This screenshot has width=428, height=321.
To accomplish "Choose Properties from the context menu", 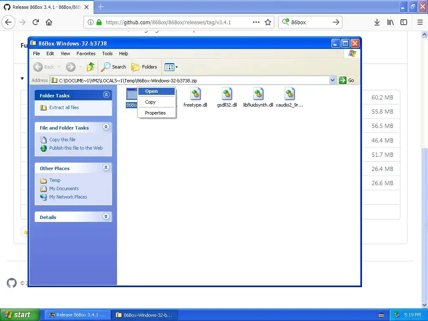I will tap(156, 113).
